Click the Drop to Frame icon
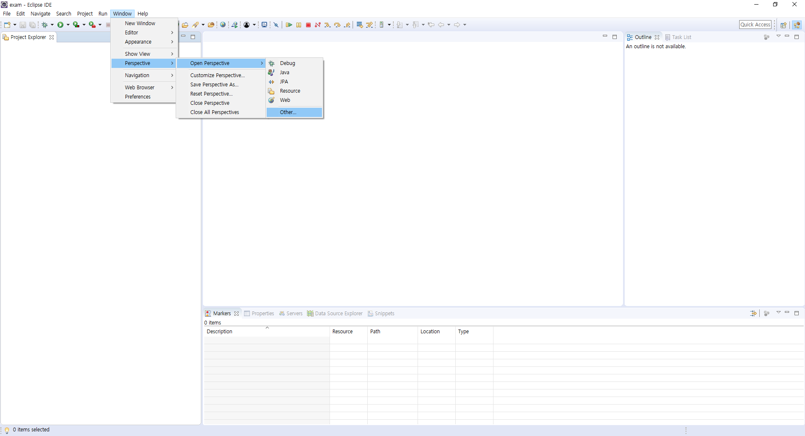 [x=360, y=25]
